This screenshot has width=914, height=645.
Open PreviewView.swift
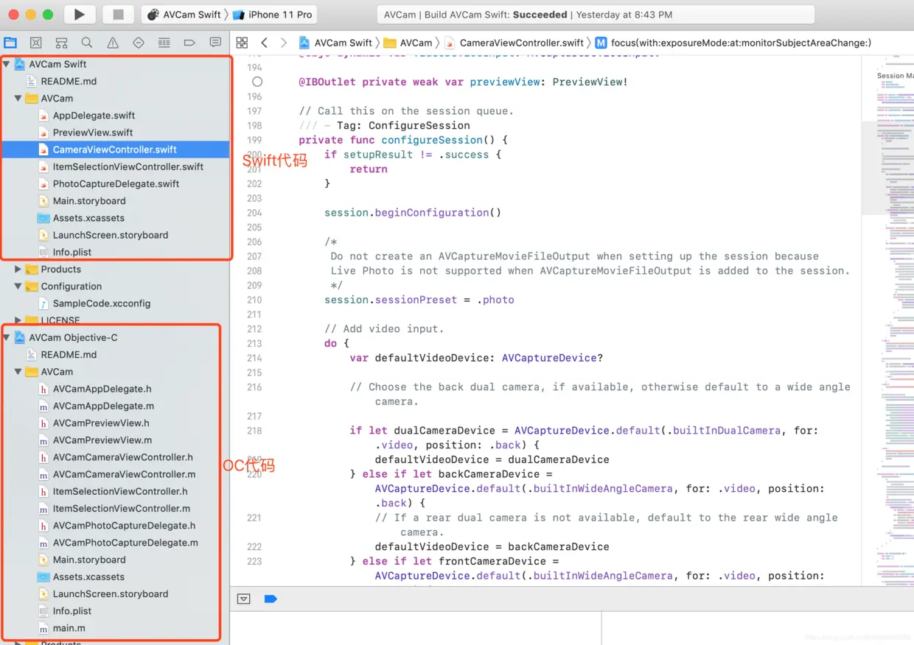[x=93, y=133]
